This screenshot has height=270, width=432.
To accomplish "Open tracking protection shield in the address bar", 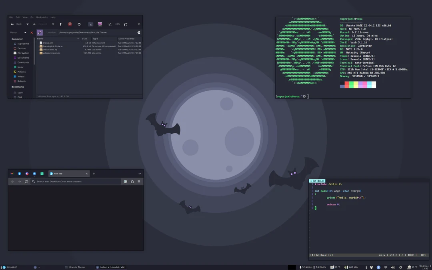I will click(x=125, y=181).
